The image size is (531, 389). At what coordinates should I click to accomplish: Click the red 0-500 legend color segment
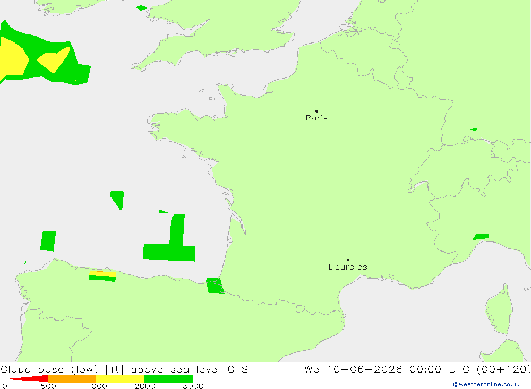[x=27, y=378]
